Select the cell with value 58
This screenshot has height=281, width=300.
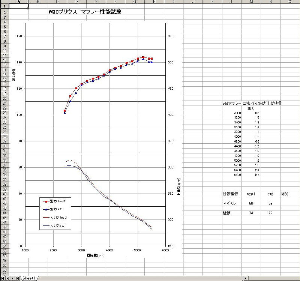tap(270, 203)
